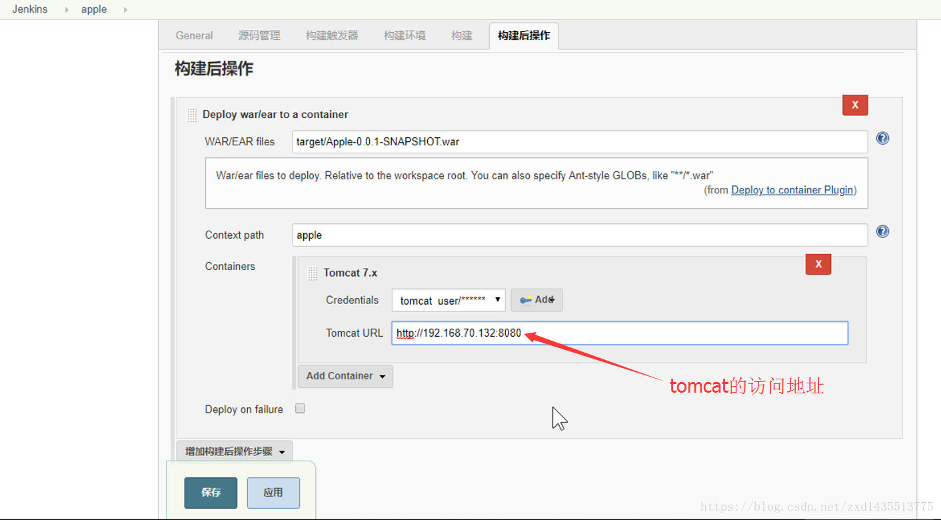Click breadcrumb arrow after apple

point(125,10)
